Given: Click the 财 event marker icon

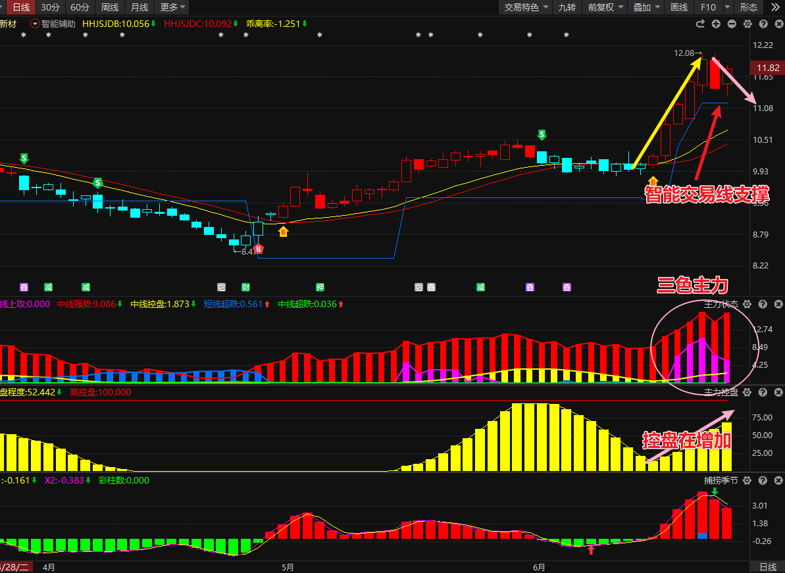Looking at the screenshot, I should [246, 287].
